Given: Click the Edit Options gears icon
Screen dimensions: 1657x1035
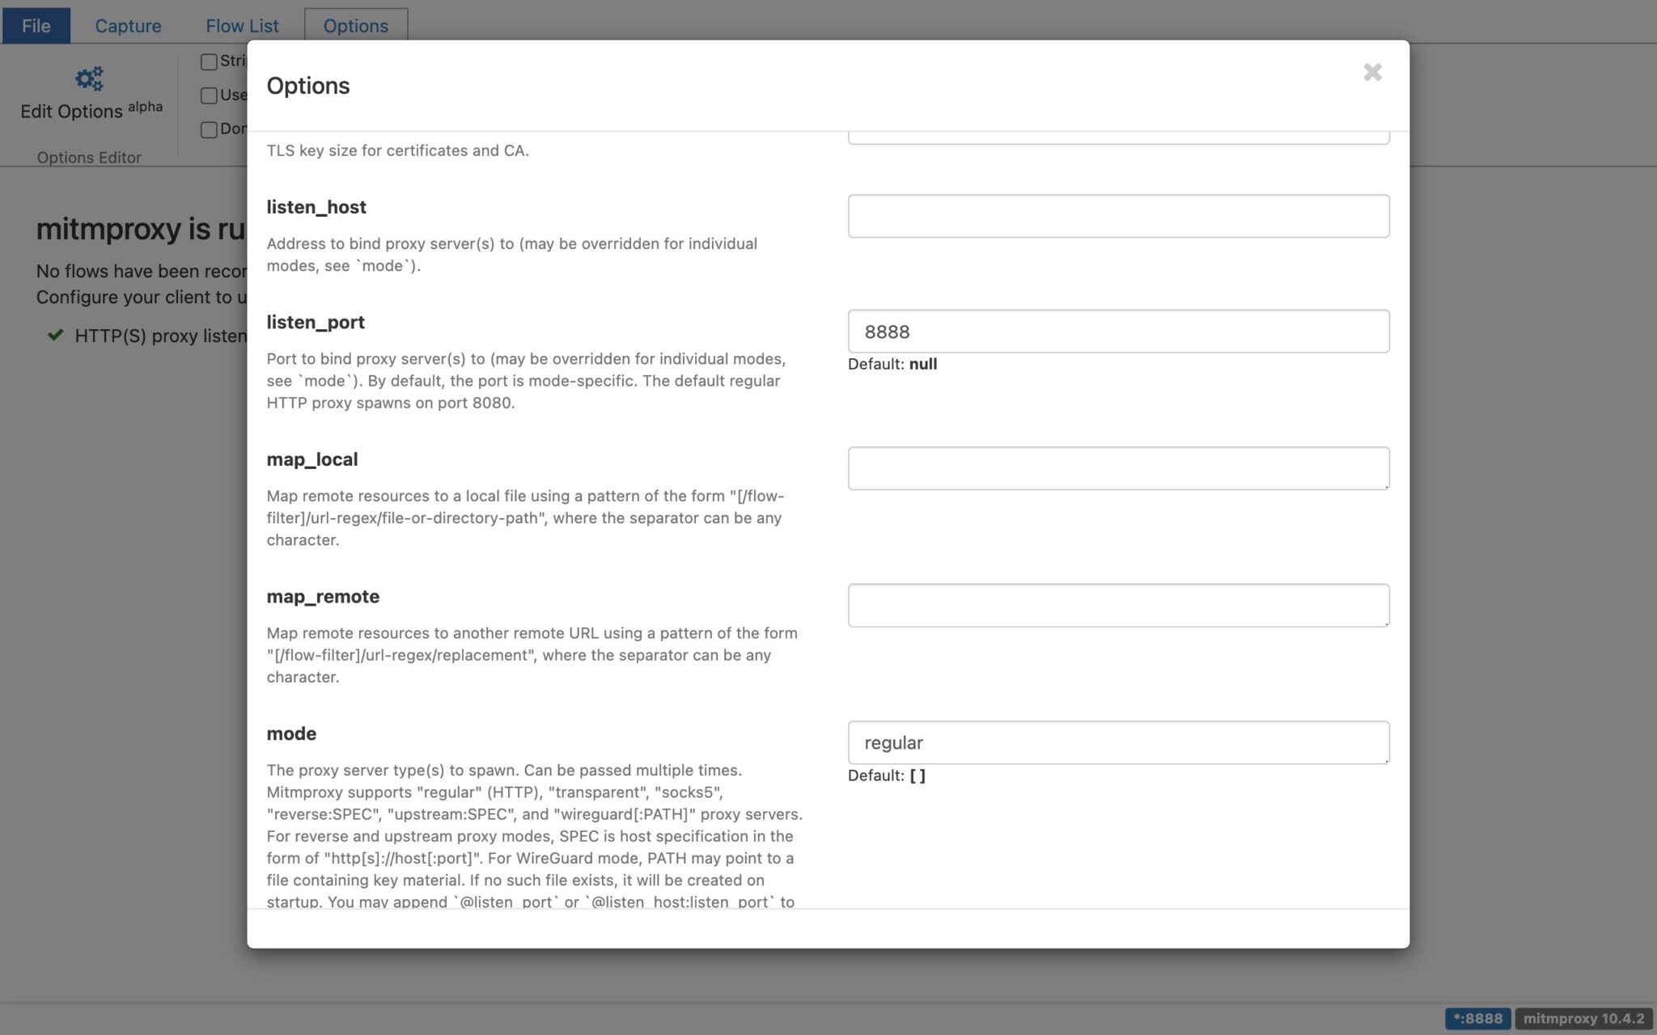Looking at the screenshot, I should pyautogui.click(x=89, y=78).
